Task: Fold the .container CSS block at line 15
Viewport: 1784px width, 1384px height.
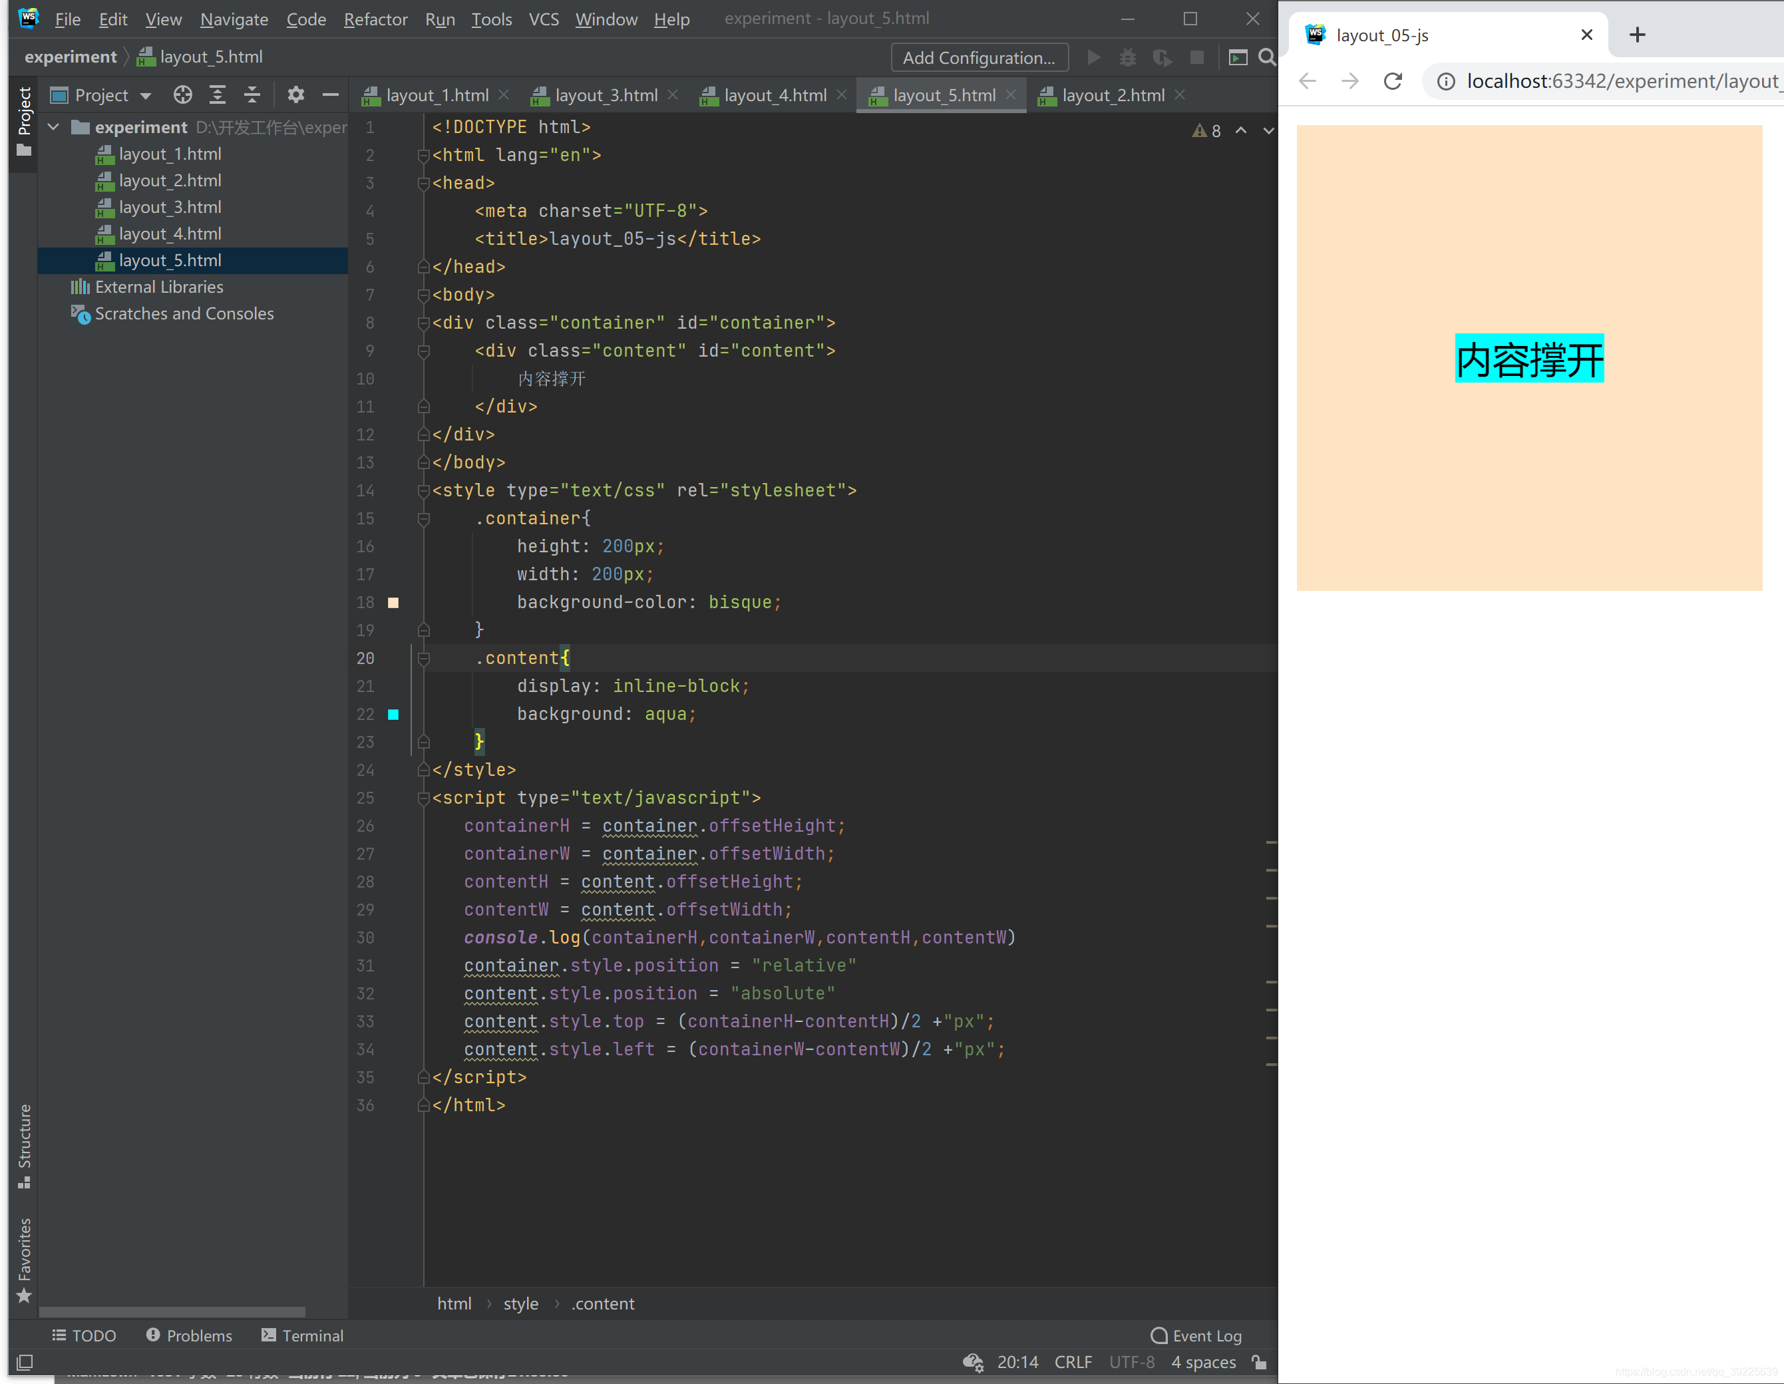Action: click(x=423, y=519)
